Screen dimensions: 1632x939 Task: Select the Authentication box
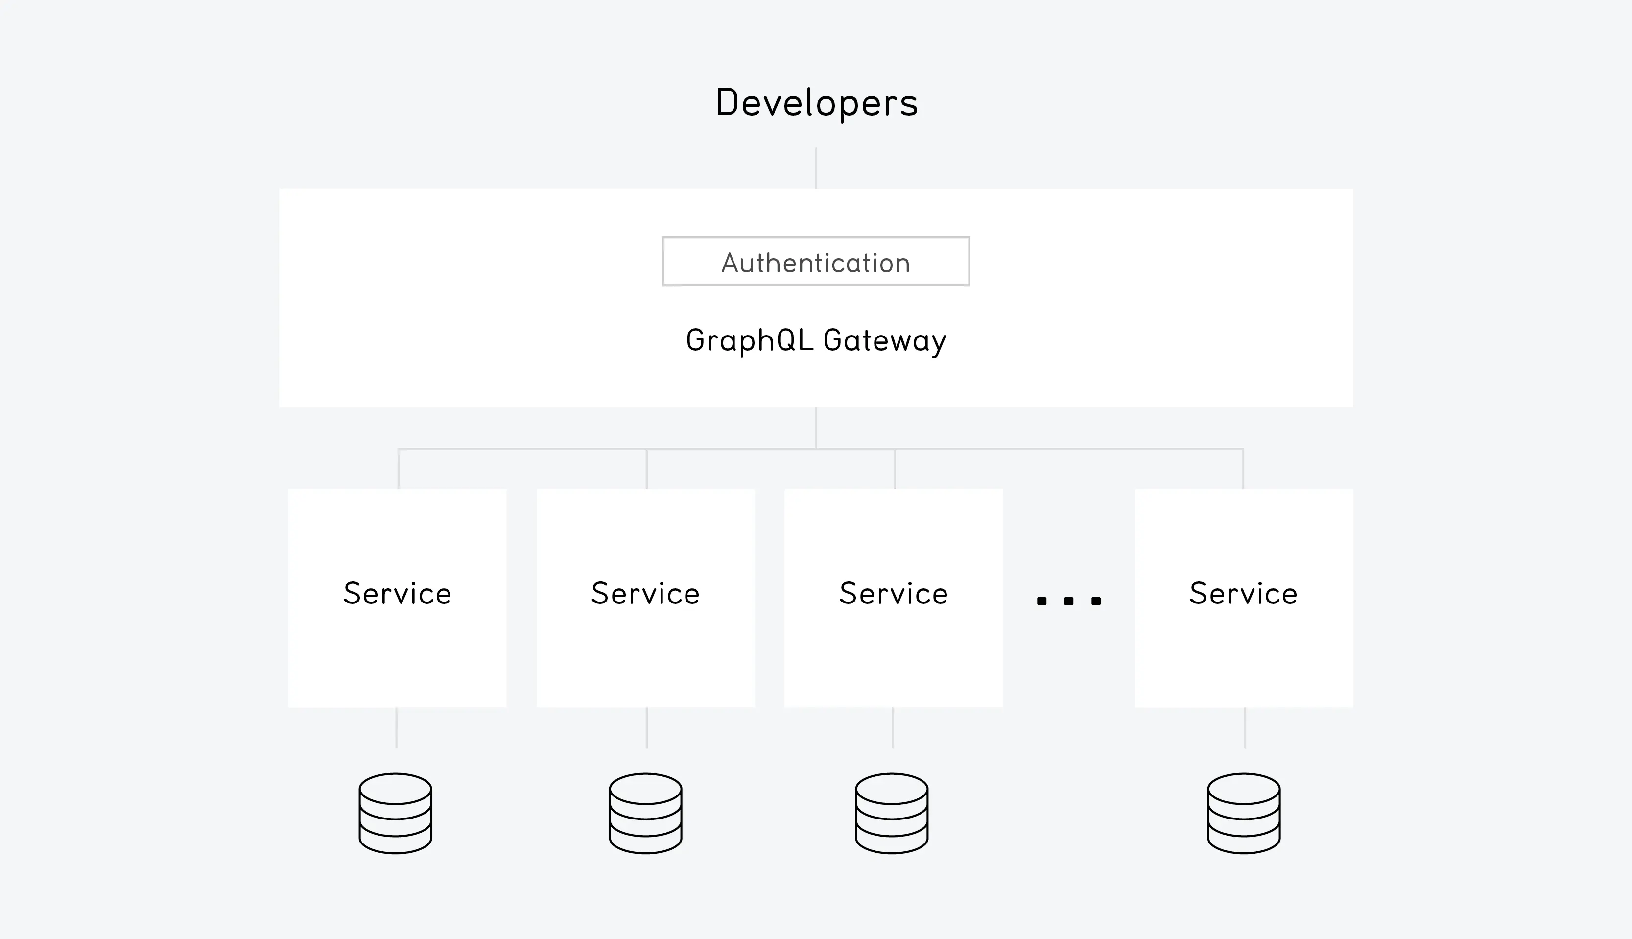(x=816, y=261)
